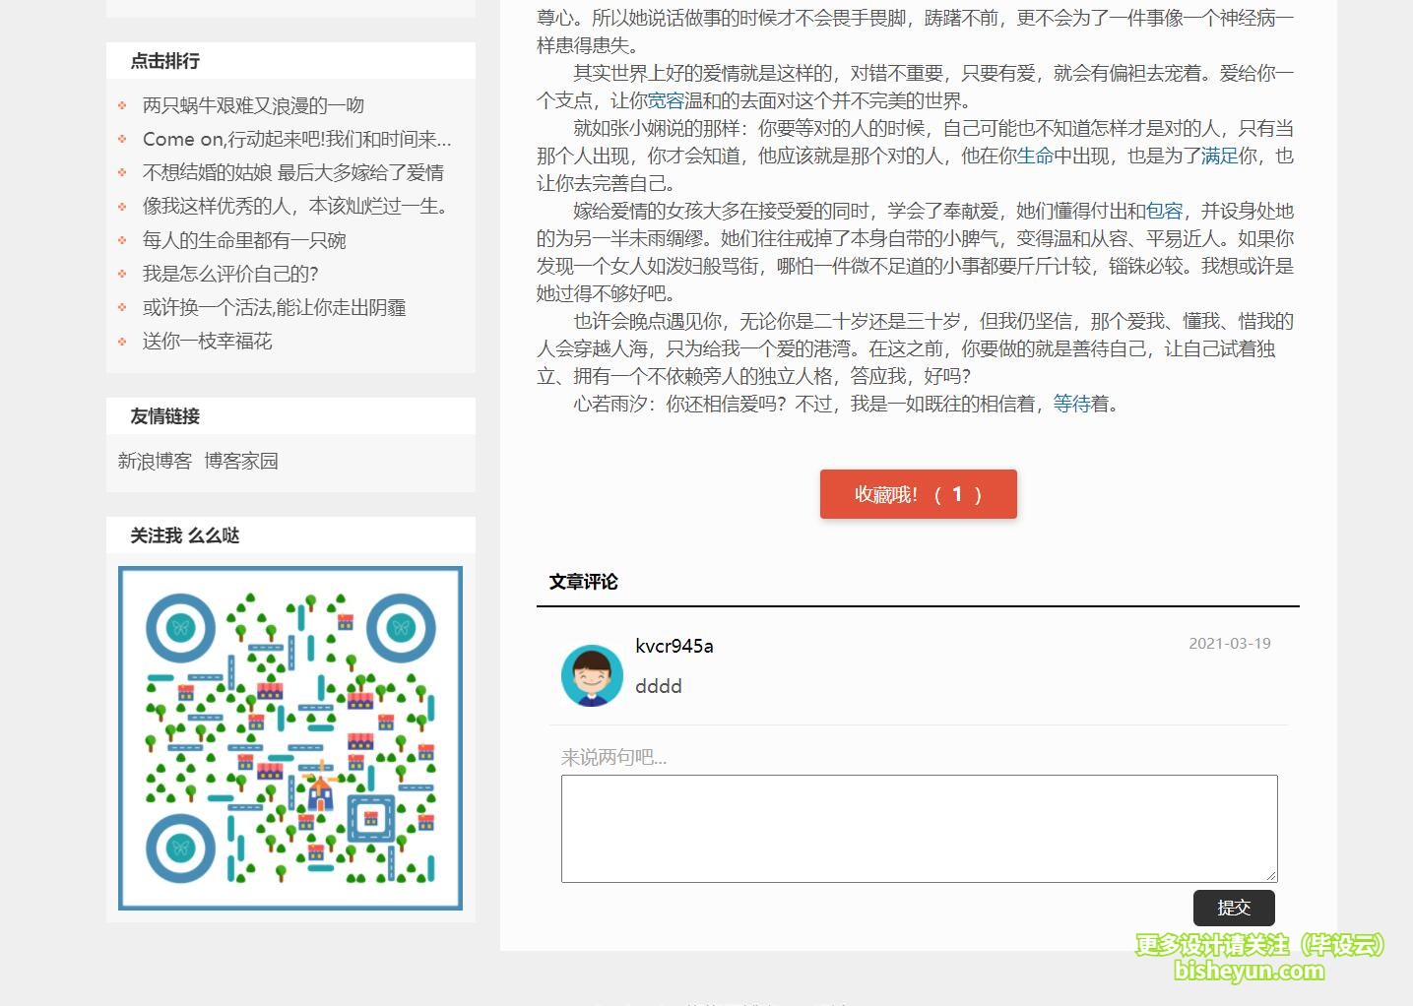
Task: Click the comment text dddd
Action: click(659, 686)
